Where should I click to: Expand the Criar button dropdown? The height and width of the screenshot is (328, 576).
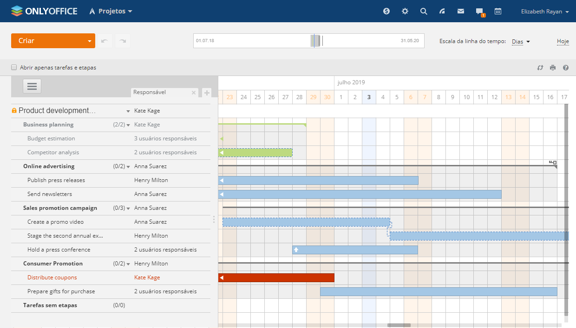pos(89,41)
